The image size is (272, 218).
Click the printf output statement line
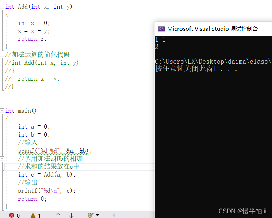coord(47,191)
